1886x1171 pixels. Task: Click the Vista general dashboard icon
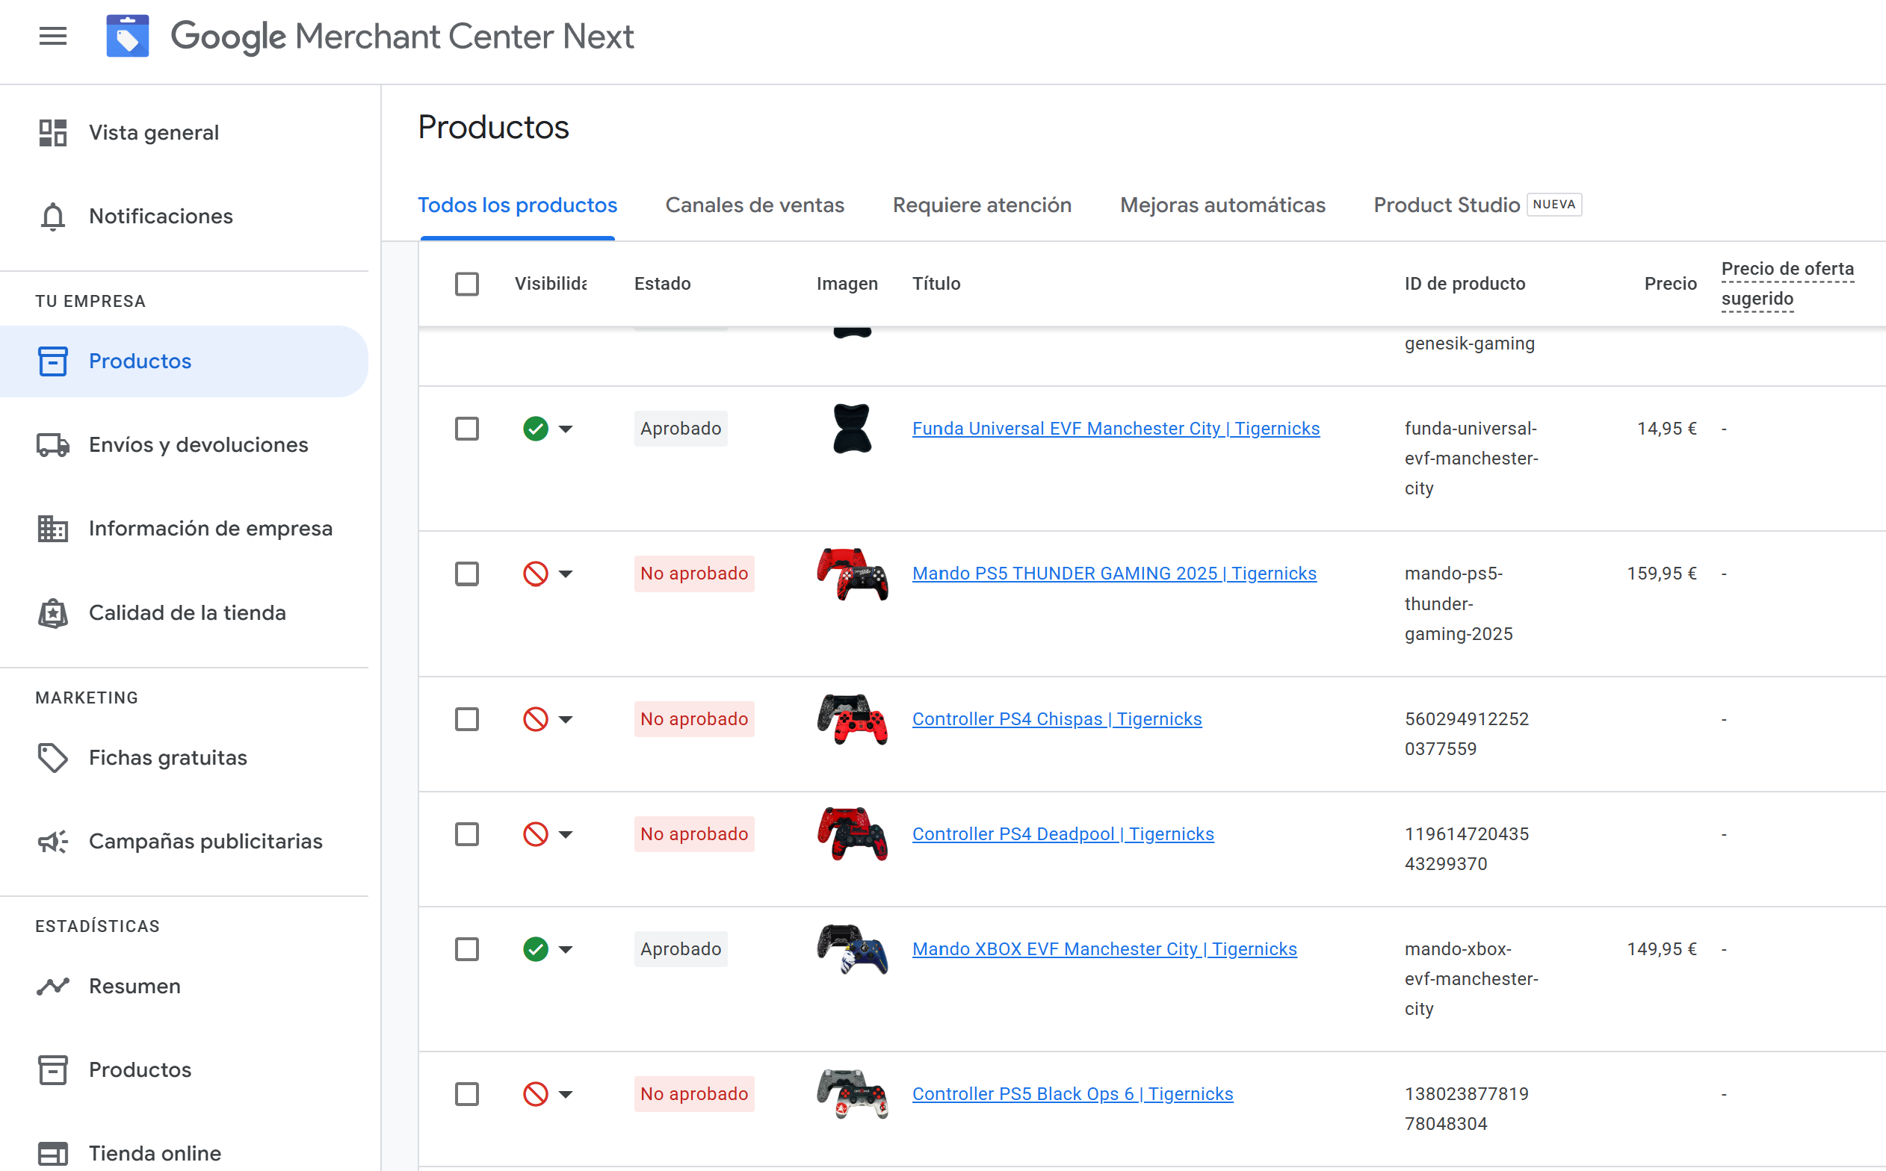53,132
